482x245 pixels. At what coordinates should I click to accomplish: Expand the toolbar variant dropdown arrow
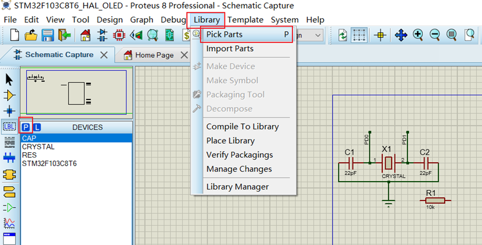point(318,35)
